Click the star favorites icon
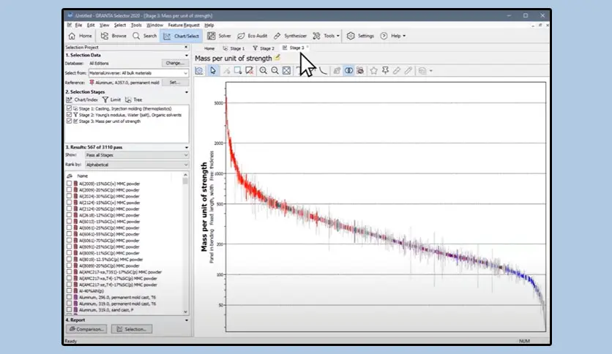Image resolution: width=612 pixels, height=354 pixels. pyautogui.click(x=373, y=70)
